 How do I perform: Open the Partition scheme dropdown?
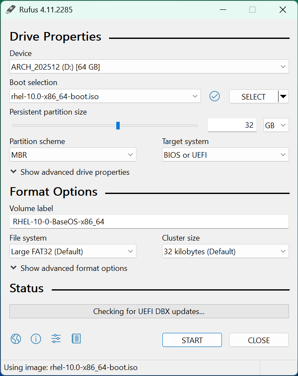pyautogui.click(x=73, y=155)
